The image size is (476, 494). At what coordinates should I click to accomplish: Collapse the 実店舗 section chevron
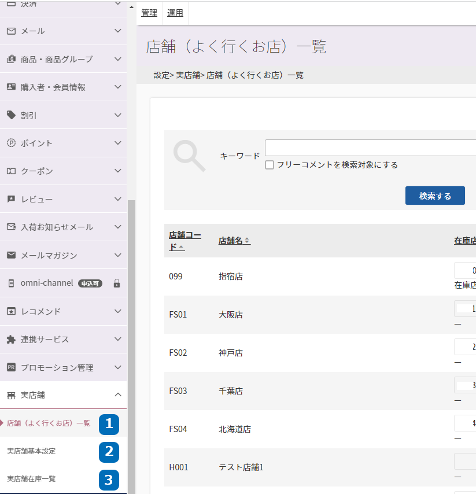(x=118, y=395)
